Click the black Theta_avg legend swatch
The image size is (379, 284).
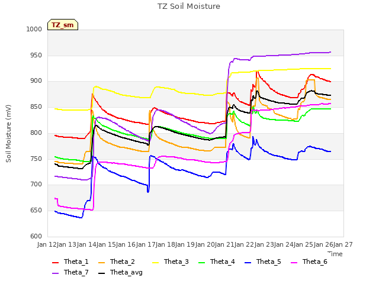pos(101,273)
